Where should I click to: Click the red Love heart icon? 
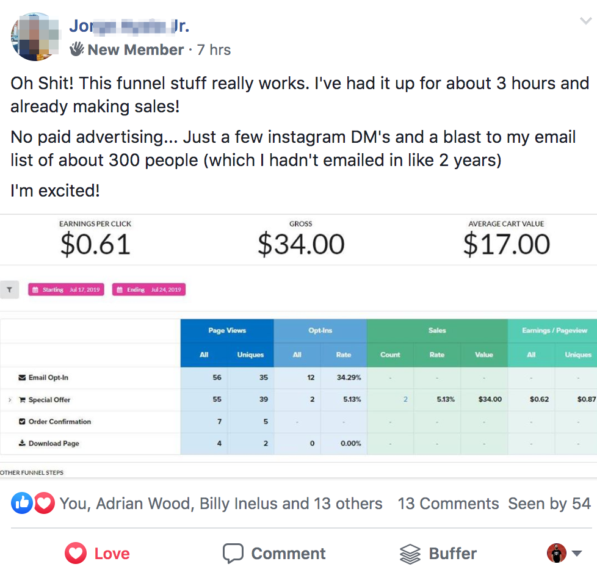coord(76,553)
